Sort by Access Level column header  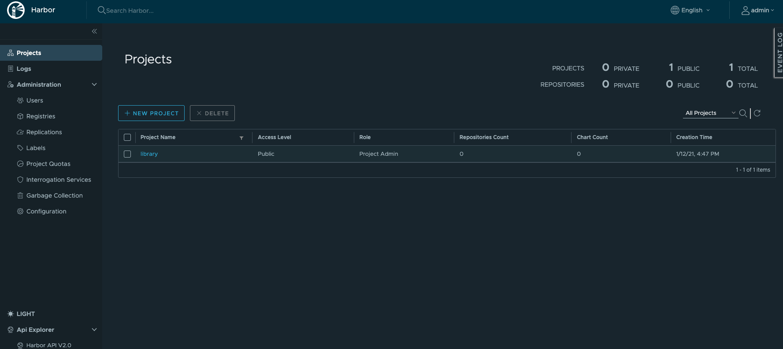click(275, 137)
